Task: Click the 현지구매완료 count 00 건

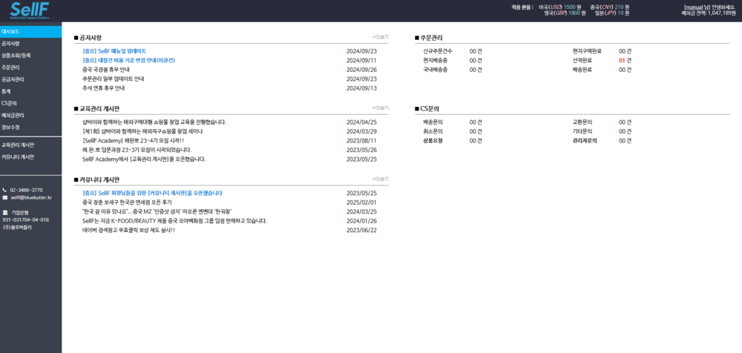Action: tap(625, 51)
